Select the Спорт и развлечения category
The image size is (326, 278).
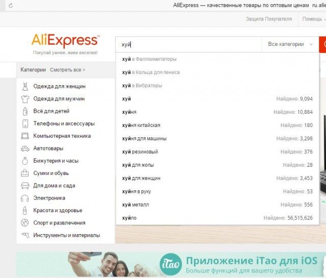point(59,223)
